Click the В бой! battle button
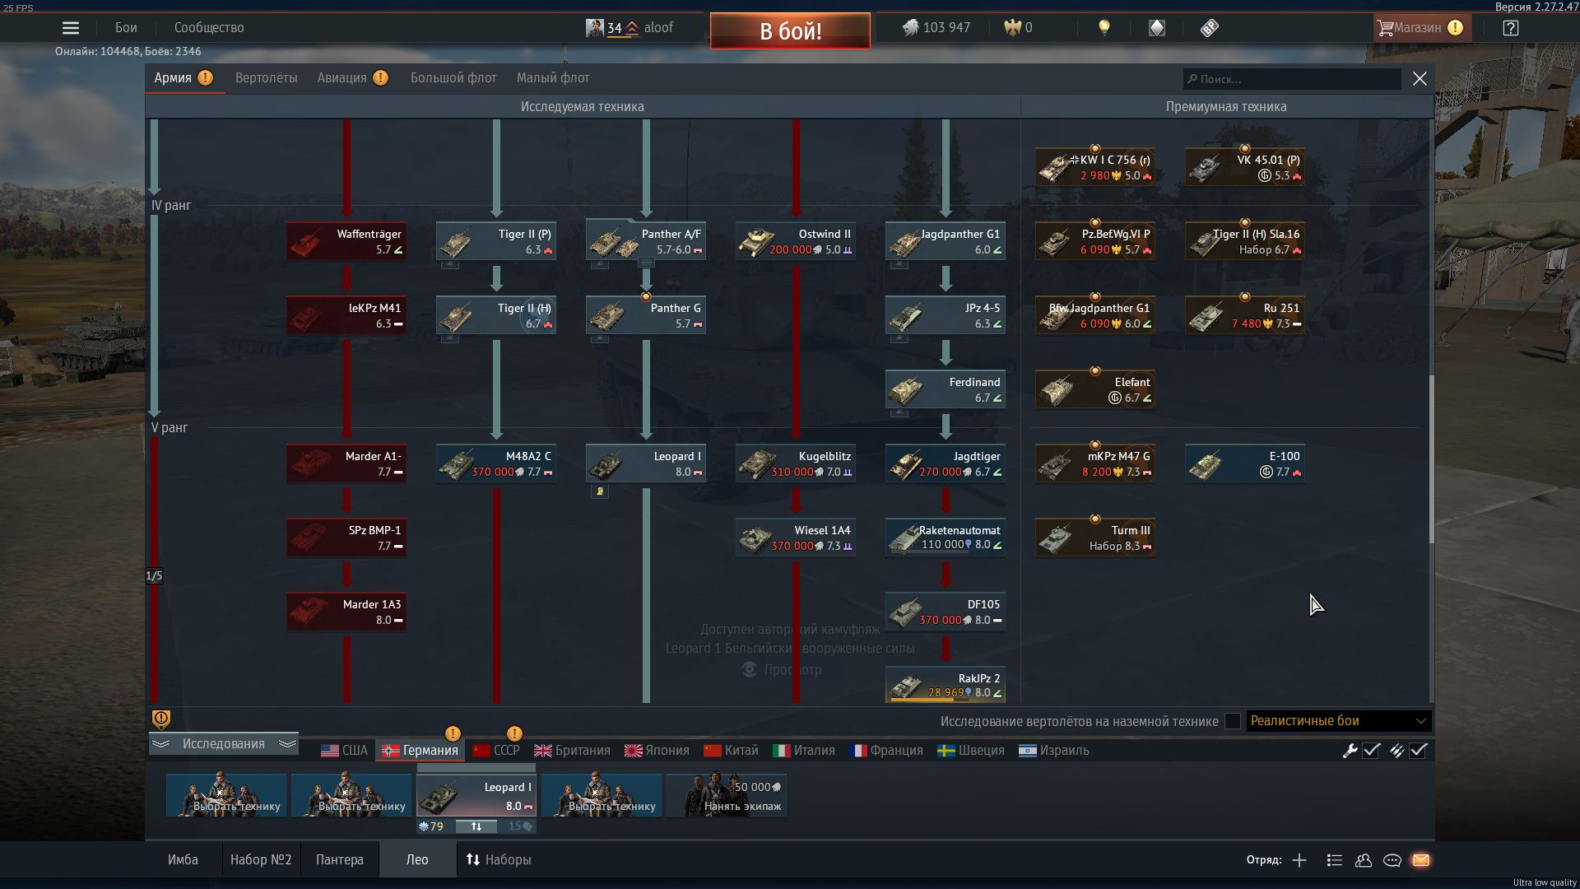The height and width of the screenshot is (889, 1580). tap(790, 30)
